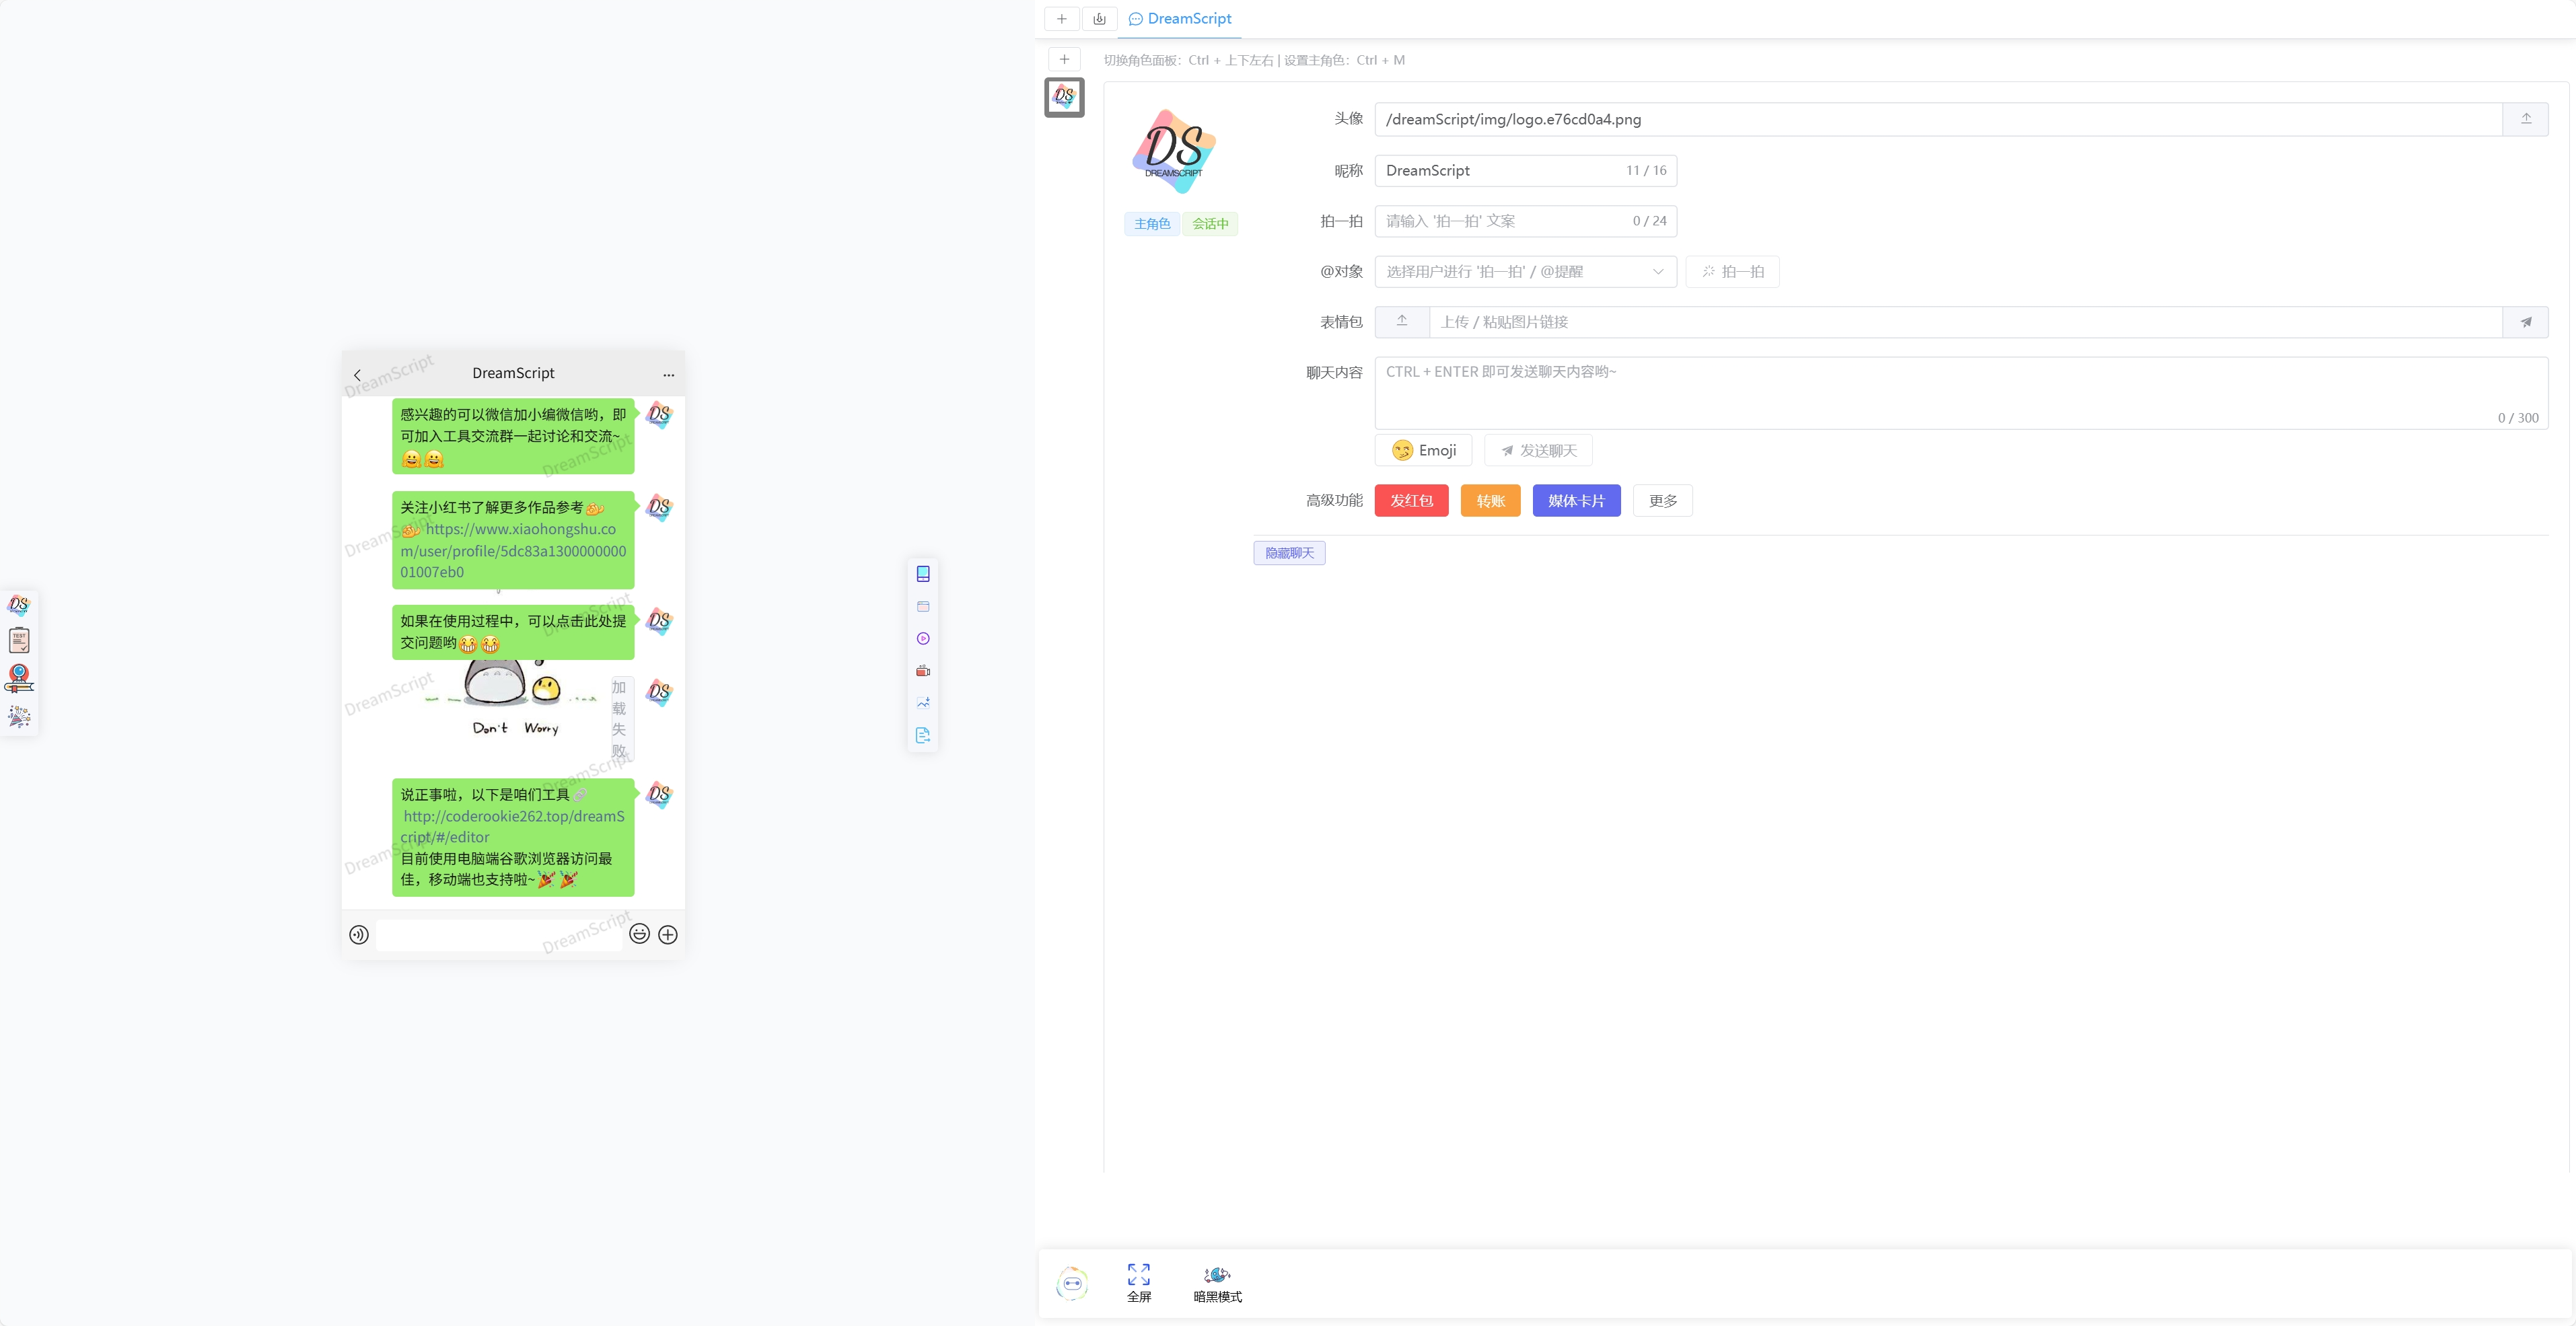Image resolution: width=2576 pixels, height=1326 pixels.
Task: Open the xiaohongshu link in chat message
Action: pyautogui.click(x=513, y=551)
